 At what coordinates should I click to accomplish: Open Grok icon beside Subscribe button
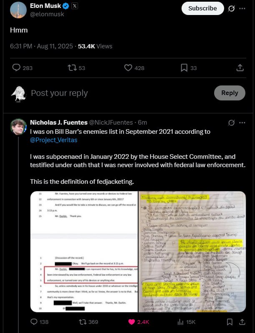[x=231, y=8]
